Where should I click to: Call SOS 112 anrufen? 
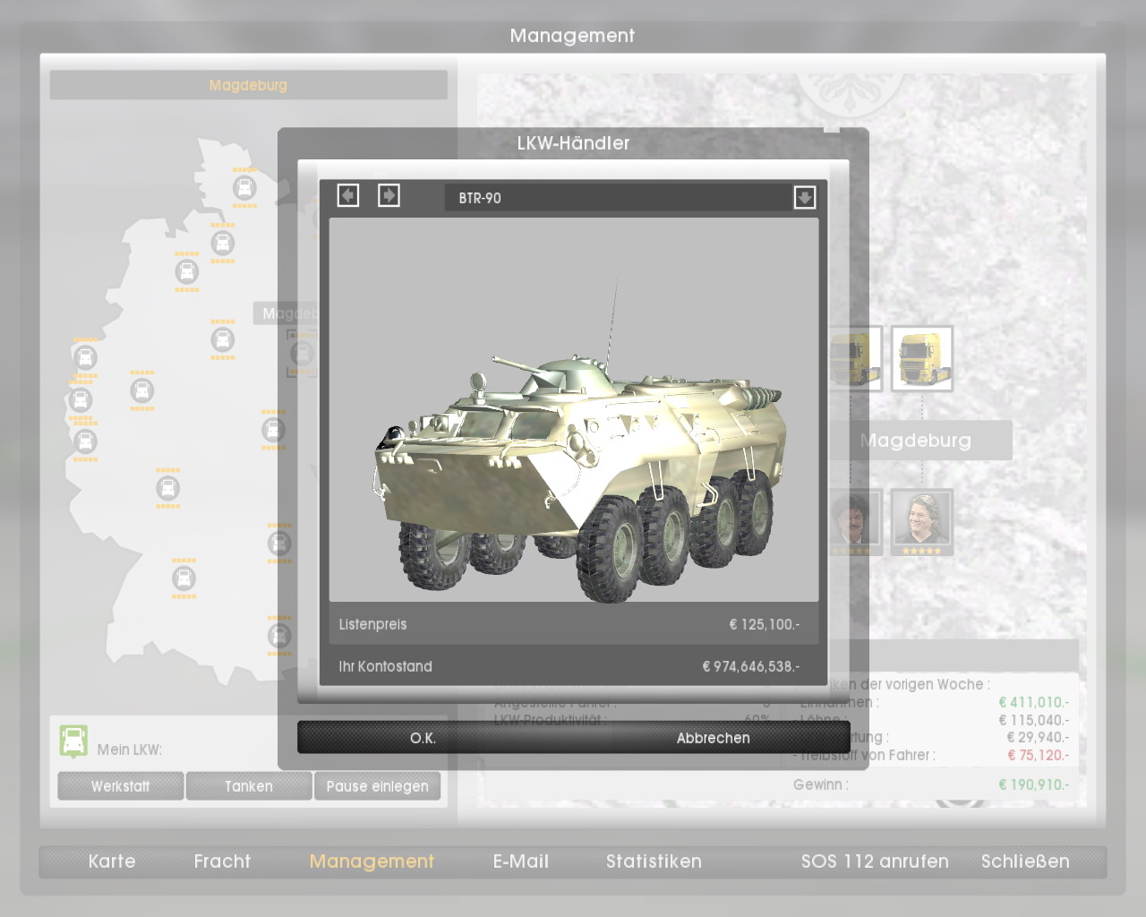[875, 861]
